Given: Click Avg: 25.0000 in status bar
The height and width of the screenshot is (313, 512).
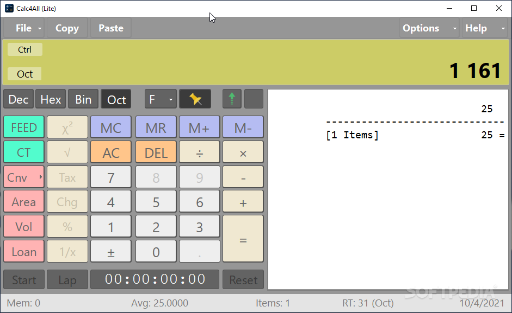Looking at the screenshot, I should click(159, 303).
